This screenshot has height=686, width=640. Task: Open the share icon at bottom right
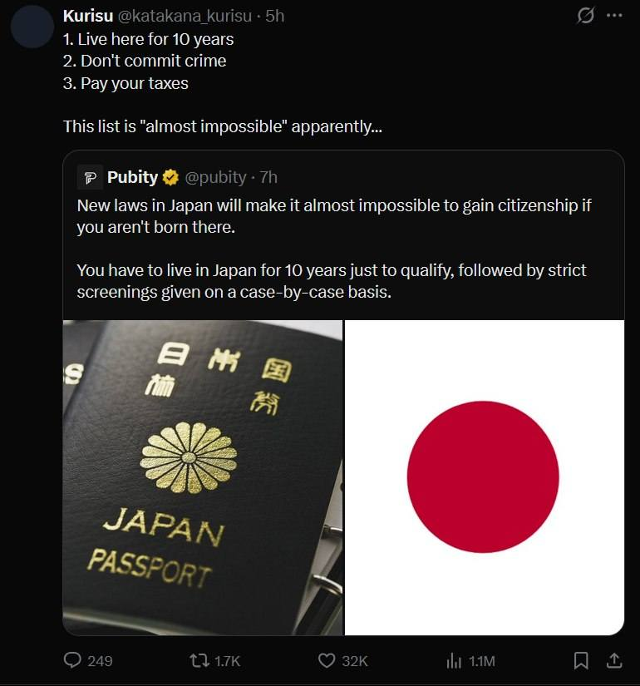tap(614, 660)
